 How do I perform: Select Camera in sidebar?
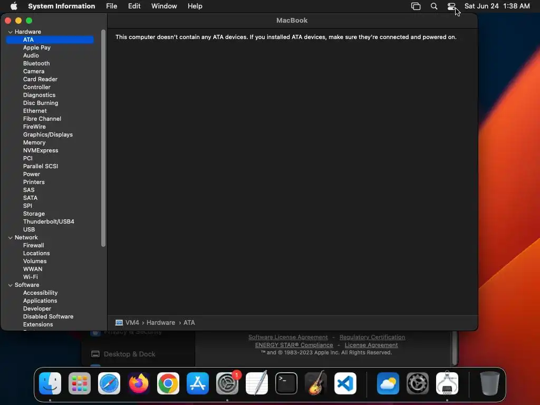pos(33,71)
